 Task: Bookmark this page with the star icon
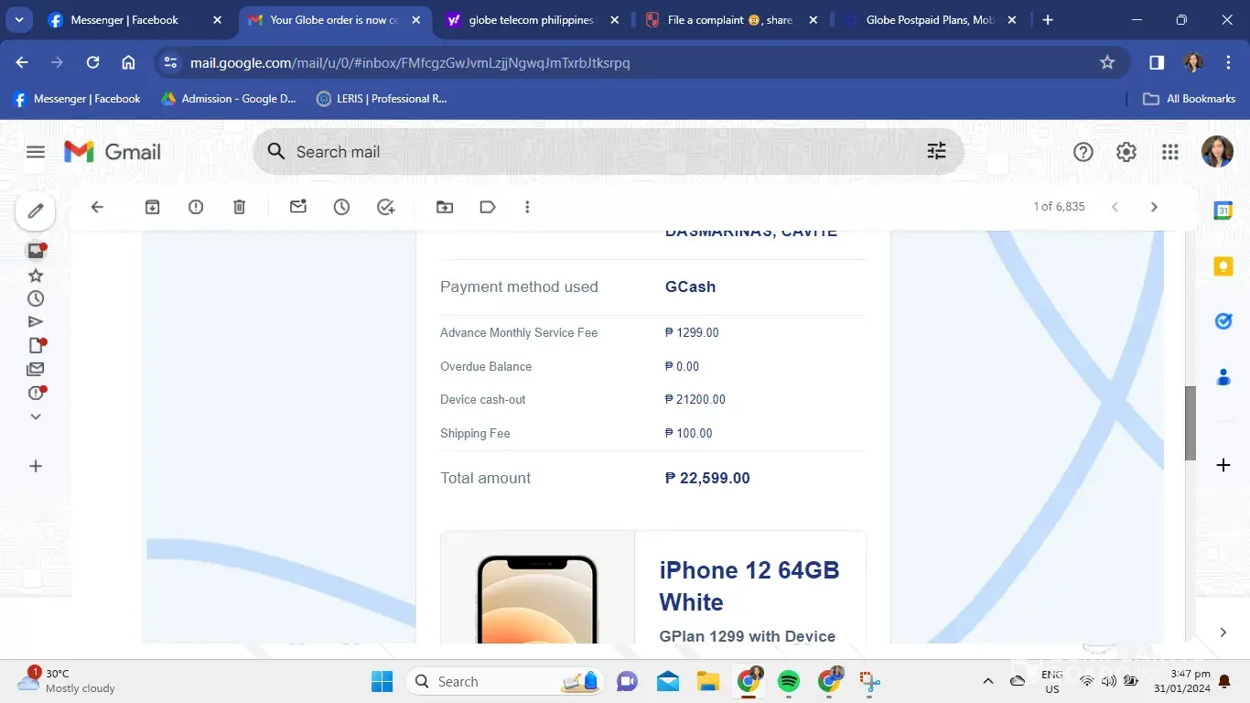1107,62
